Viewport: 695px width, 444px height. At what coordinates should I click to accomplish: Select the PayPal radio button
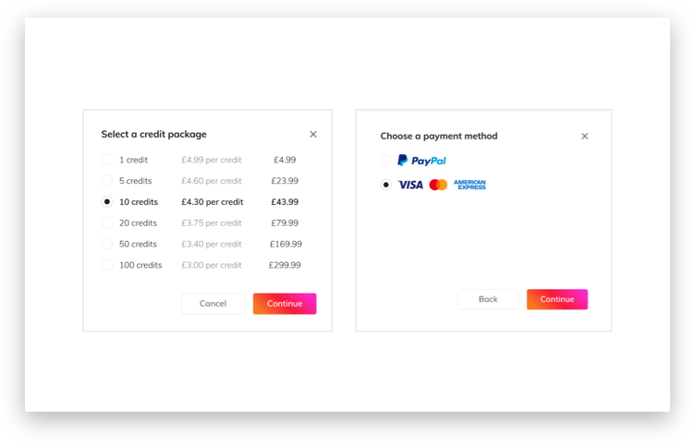pyautogui.click(x=386, y=161)
